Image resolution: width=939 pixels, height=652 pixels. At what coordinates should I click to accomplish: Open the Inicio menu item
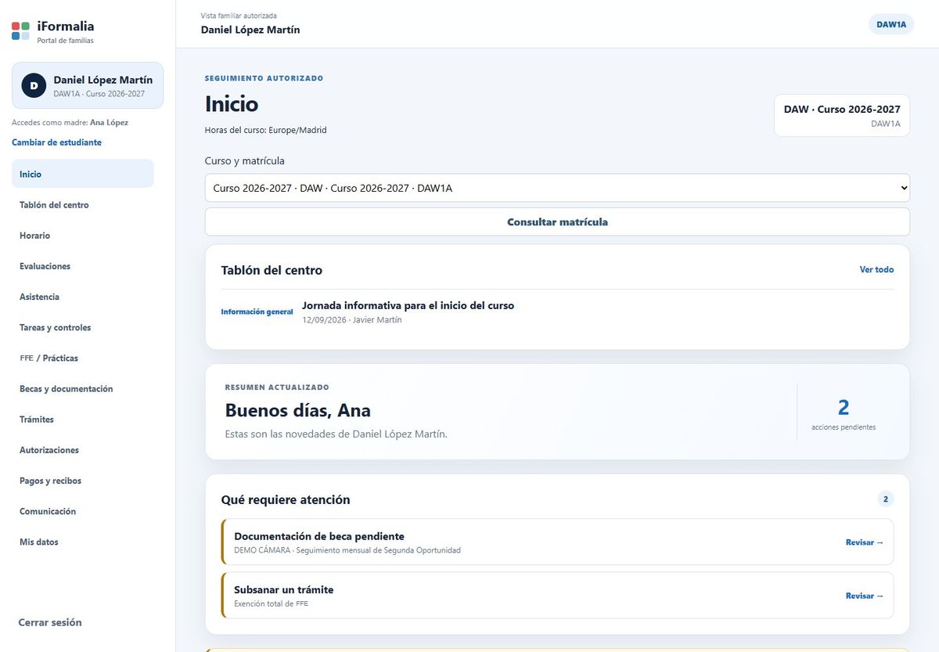pos(82,174)
